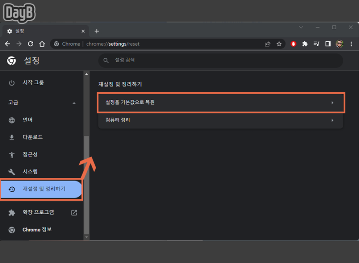Click the wrench icon for 시스템
359x263 pixels.
12,172
